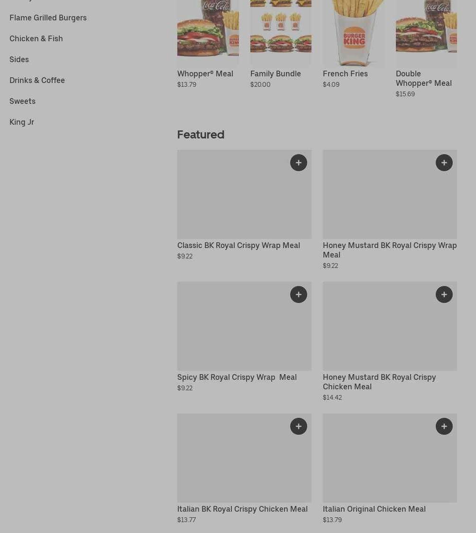This screenshot has width=476, height=533.
Task: Open Drinks & Coffee category
Action: (x=37, y=80)
